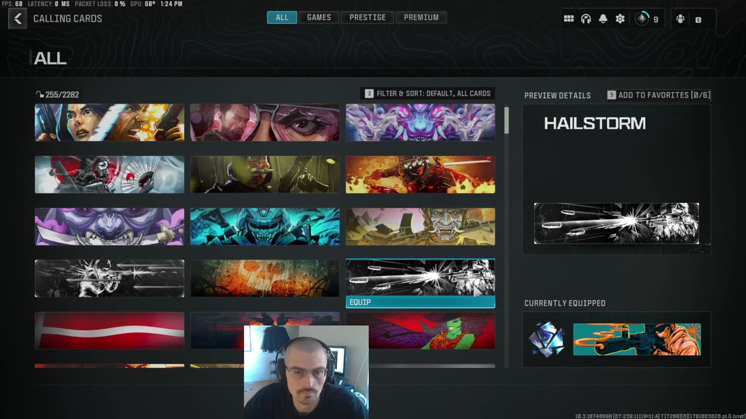The height and width of the screenshot is (419, 746).
Task: Select the red and white flag card
Action: pos(110,331)
